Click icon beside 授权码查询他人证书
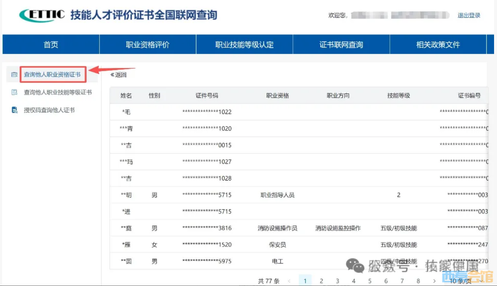Image resolution: width=497 pixels, height=286 pixels. pyautogui.click(x=14, y=110)
